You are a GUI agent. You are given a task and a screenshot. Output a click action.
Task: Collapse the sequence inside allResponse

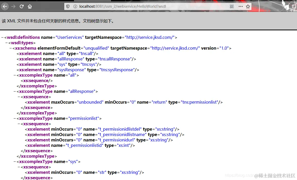click(x=19, y=97)
